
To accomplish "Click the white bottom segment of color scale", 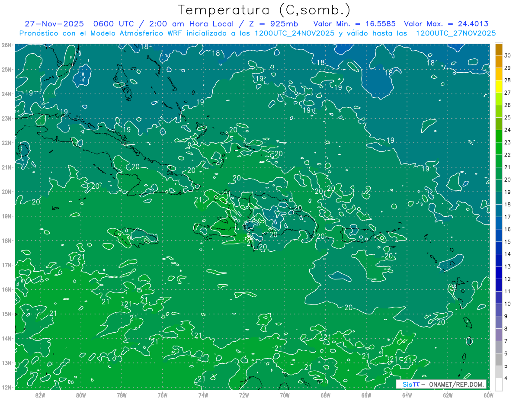I will coord(499,384).
